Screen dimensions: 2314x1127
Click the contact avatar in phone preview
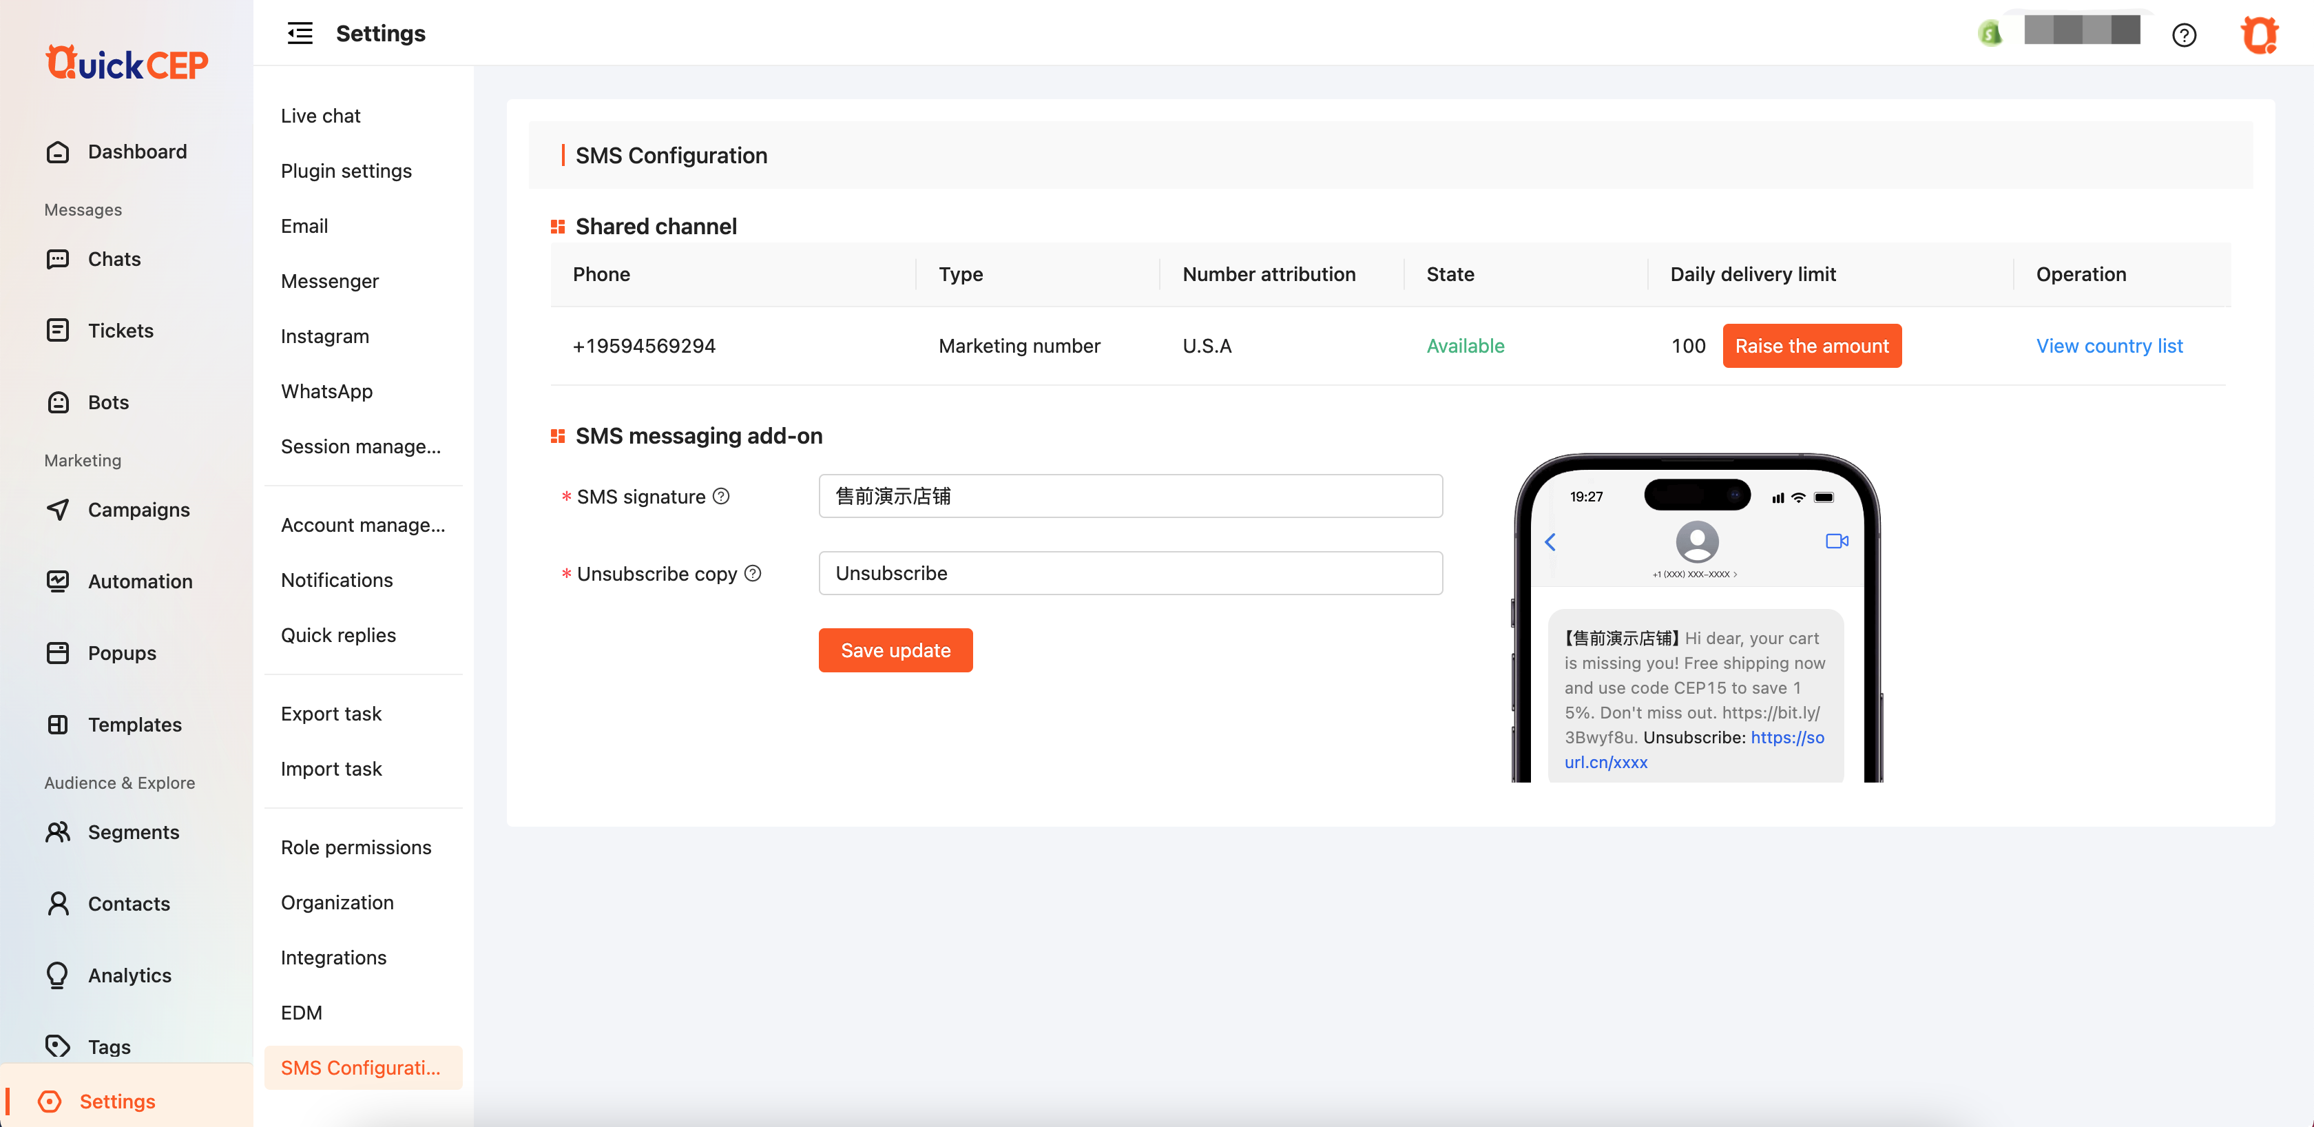(x=1697, y=542)
